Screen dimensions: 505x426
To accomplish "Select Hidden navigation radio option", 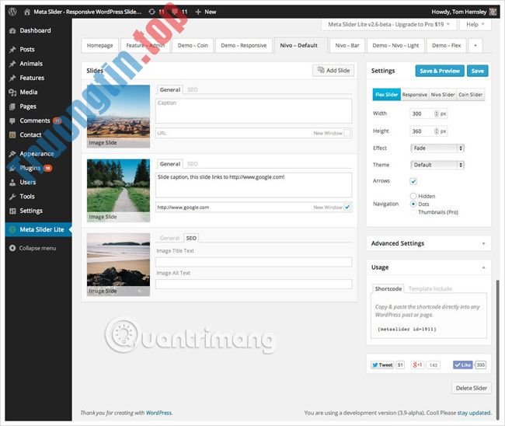I will click(x=413, y=196).
